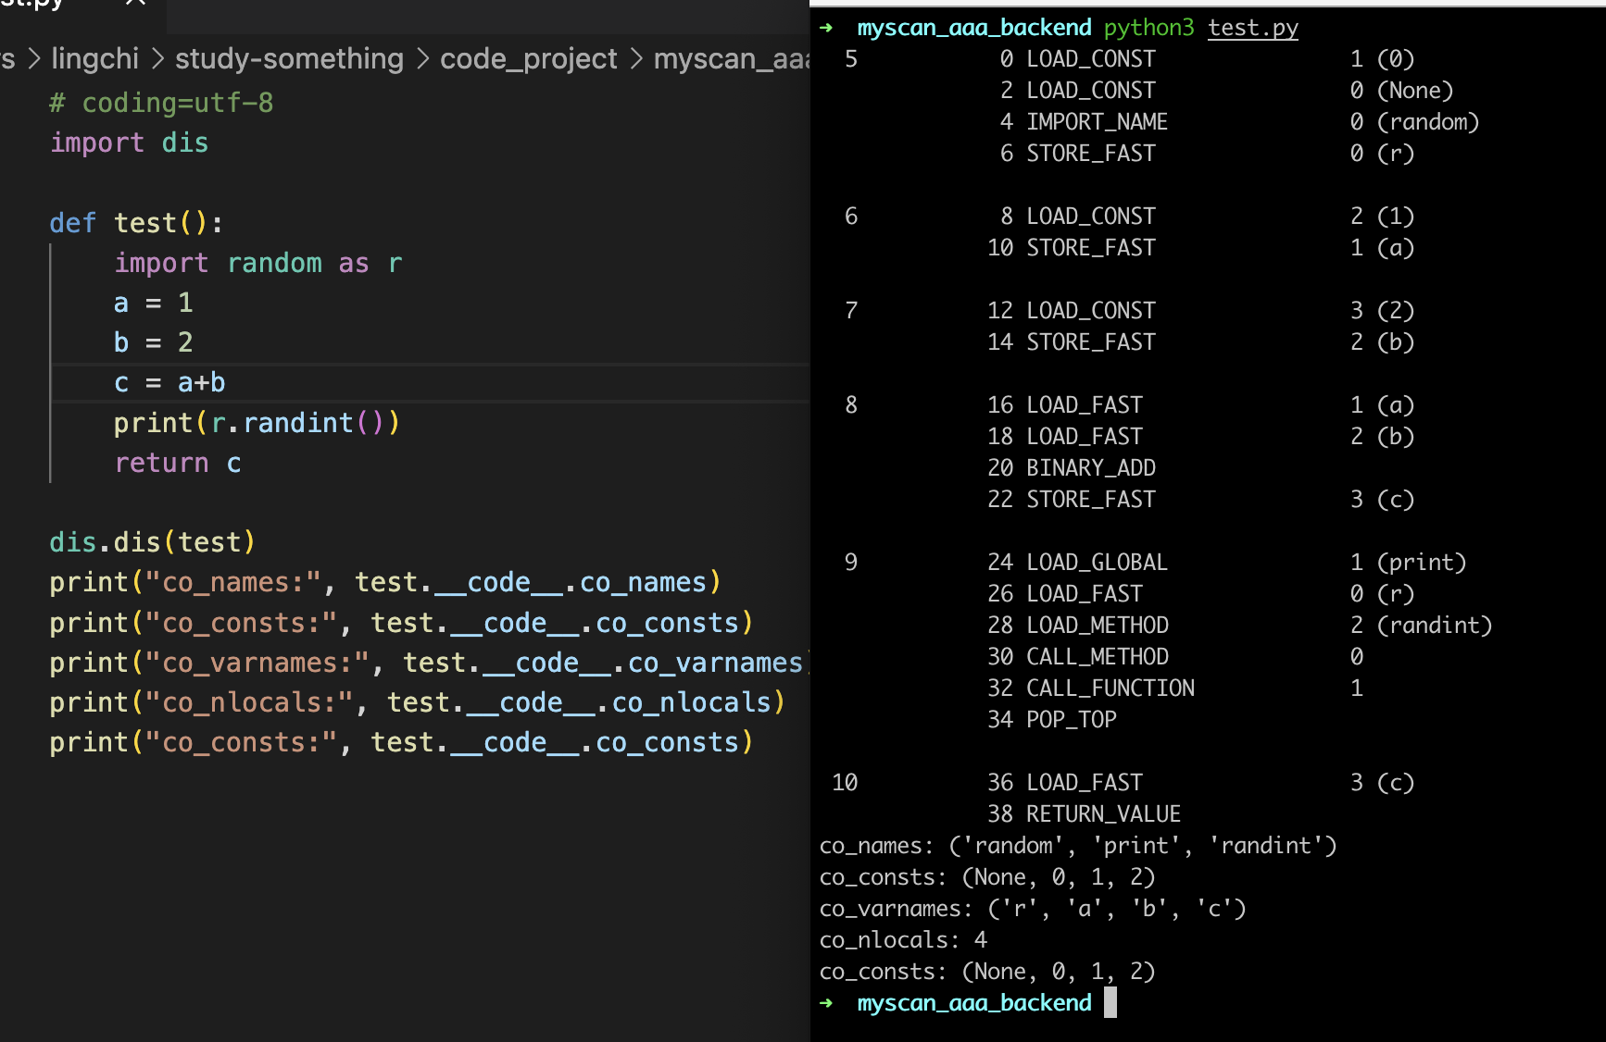Click the co_nlocals output line in terminal
The height and width of the screenshot is (1042, 1606).
(x=903, y=940)
